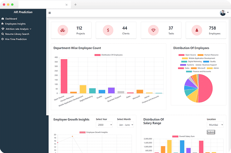Click the Submit button
This screenshot has width=231, height=153.
211,132
